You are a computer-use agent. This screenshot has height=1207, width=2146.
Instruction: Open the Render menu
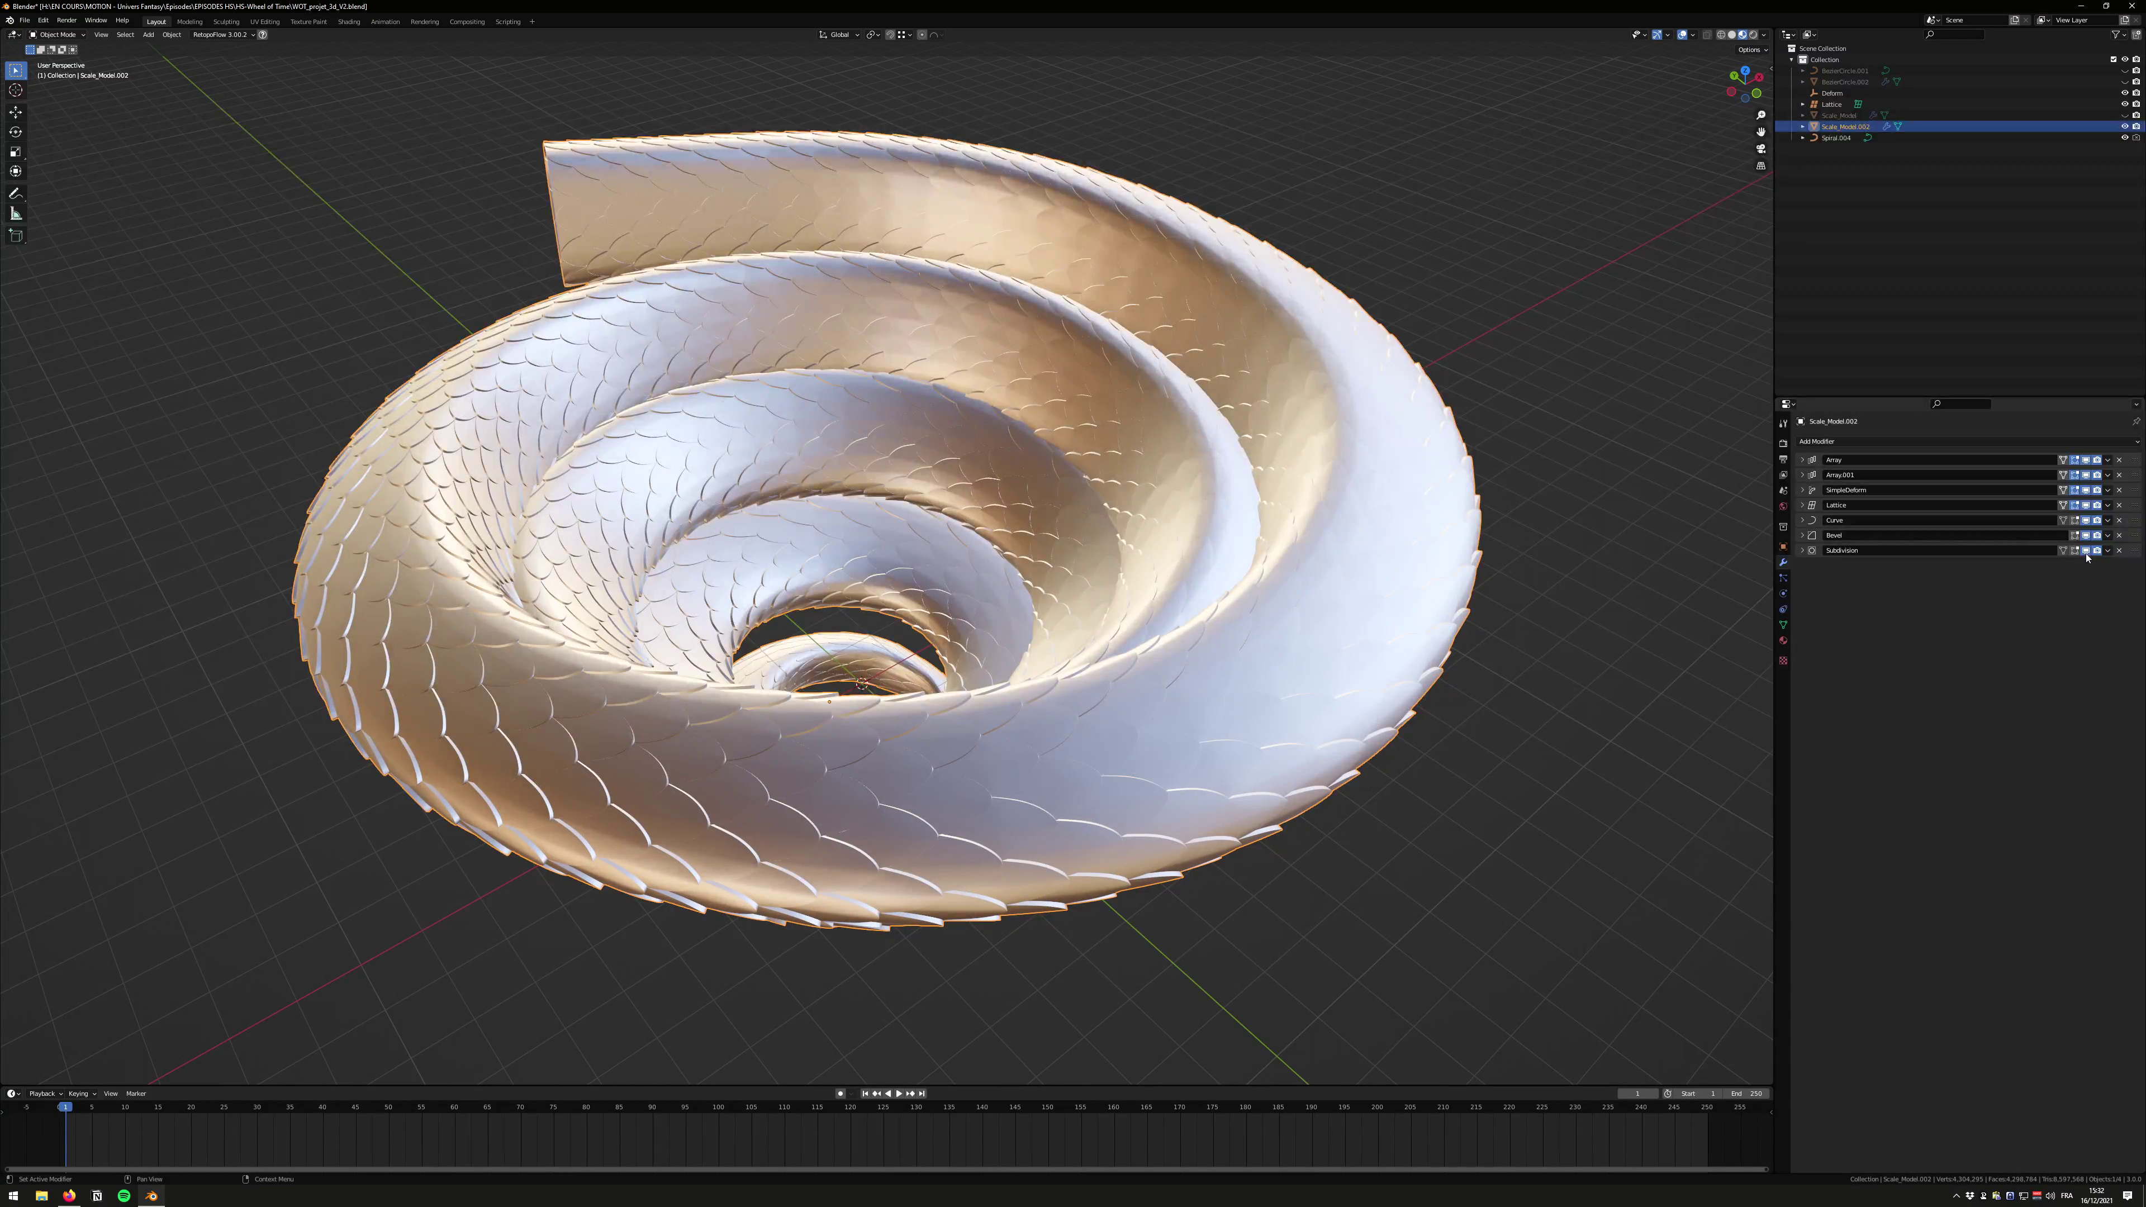click(67, 20)
